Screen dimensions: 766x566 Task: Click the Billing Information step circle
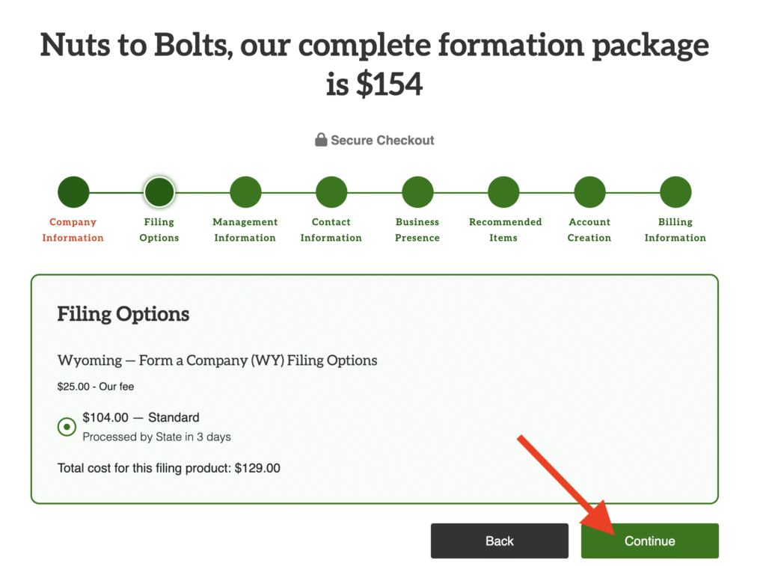pos(675,192)
